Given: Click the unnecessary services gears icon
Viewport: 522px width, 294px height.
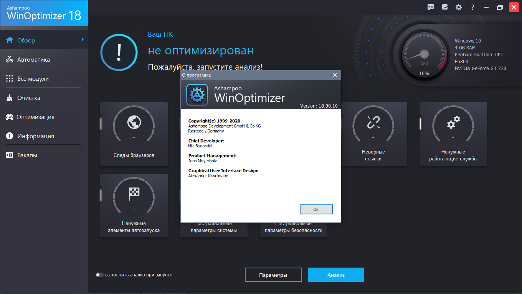Looking at the screenshot, I should point(453,123).
